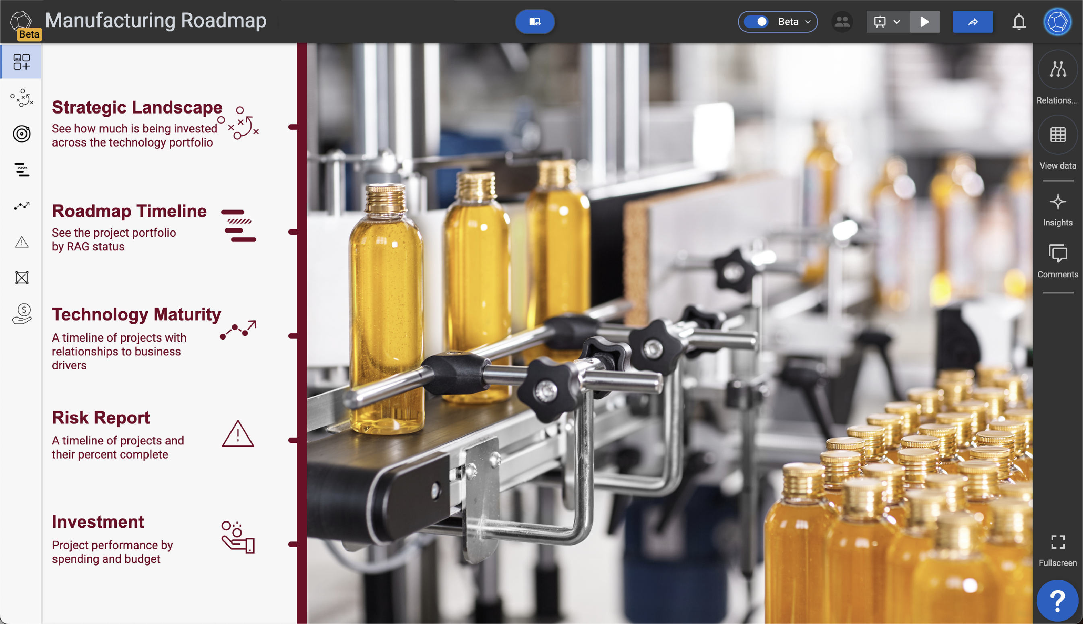Open the Relationships panel on the right sidebar
The image size is (1083, 624).
pyautogui.click(x=1057, y=69)
